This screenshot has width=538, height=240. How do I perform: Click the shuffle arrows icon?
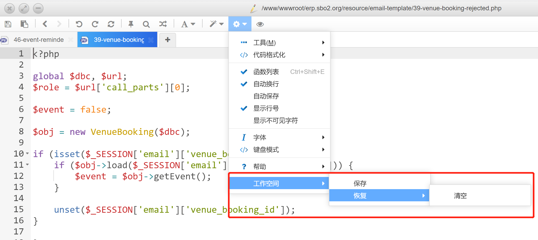point(163,24)
